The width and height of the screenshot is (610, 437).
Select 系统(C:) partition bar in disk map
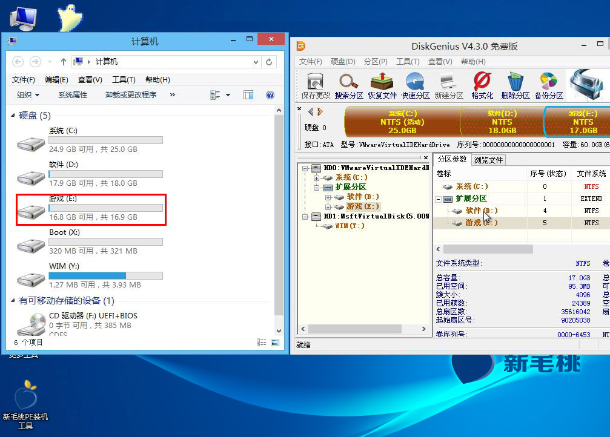coord(402,122)
